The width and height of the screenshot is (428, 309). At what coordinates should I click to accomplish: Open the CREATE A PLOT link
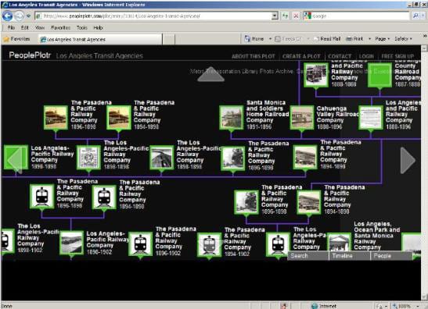click(301, 56)
